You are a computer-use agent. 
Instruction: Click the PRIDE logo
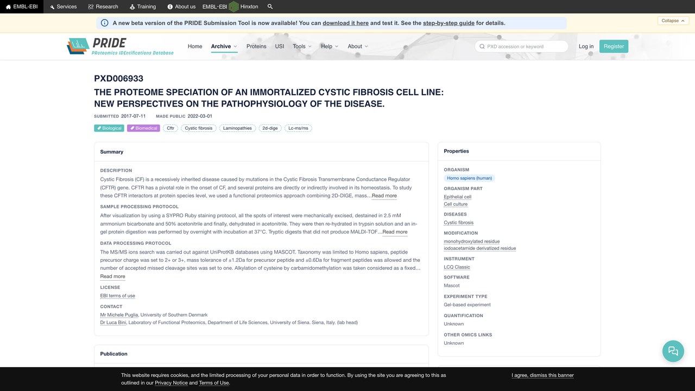(x=120, y=46)
